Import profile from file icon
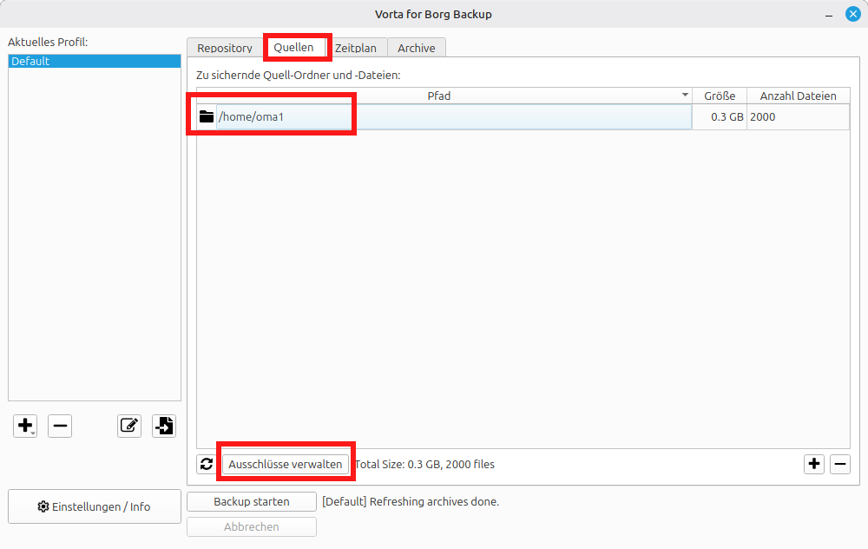The image size is (868, 549). click(x=164, y=426)
